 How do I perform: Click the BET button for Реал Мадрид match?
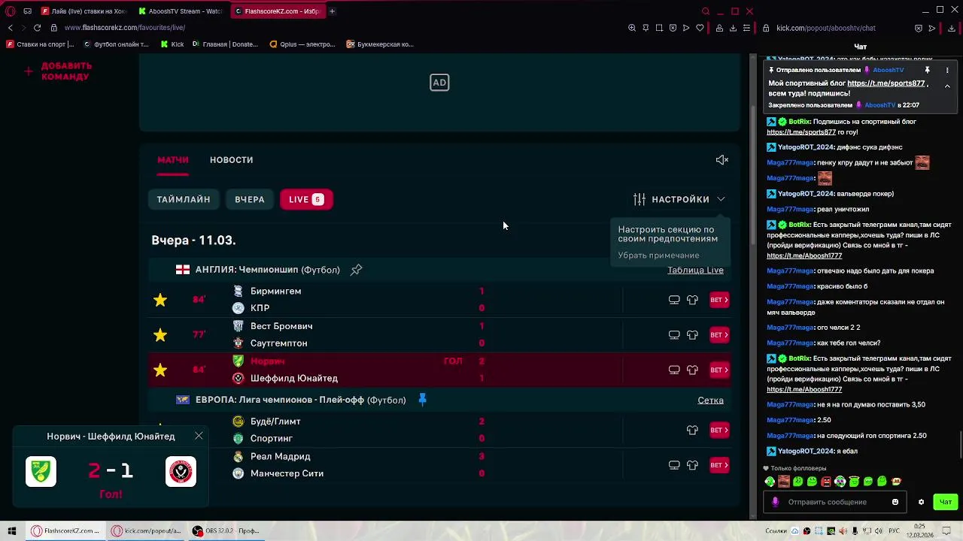[x=719, y=465]
